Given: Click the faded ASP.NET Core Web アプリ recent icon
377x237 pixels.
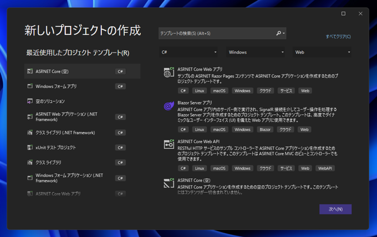Looking at the screenshot, I should tap(30, 193).
